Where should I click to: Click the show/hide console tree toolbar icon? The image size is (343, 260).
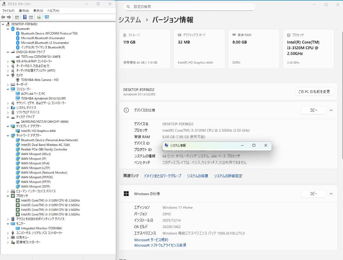[17, 17]
